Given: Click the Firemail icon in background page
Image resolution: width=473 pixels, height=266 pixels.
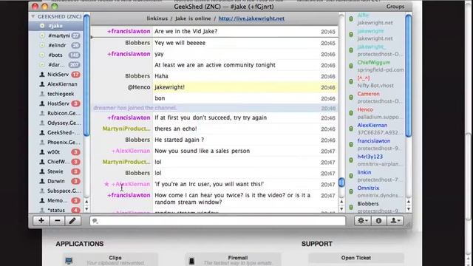Looking at the screenshot, I should 191,261.
